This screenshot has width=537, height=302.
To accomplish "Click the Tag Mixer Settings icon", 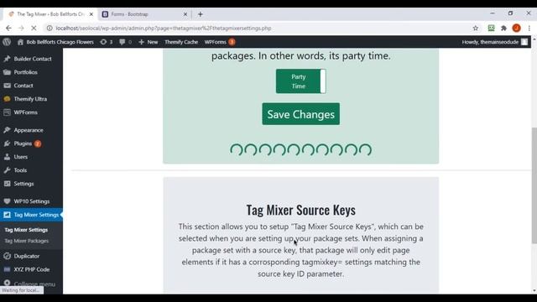I will 7,215.
